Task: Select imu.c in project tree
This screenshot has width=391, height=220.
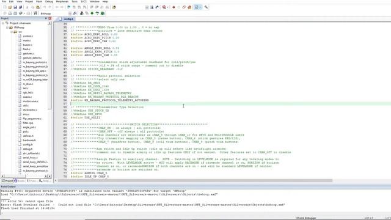Action: pyautogui.click(x=26, y=114)
